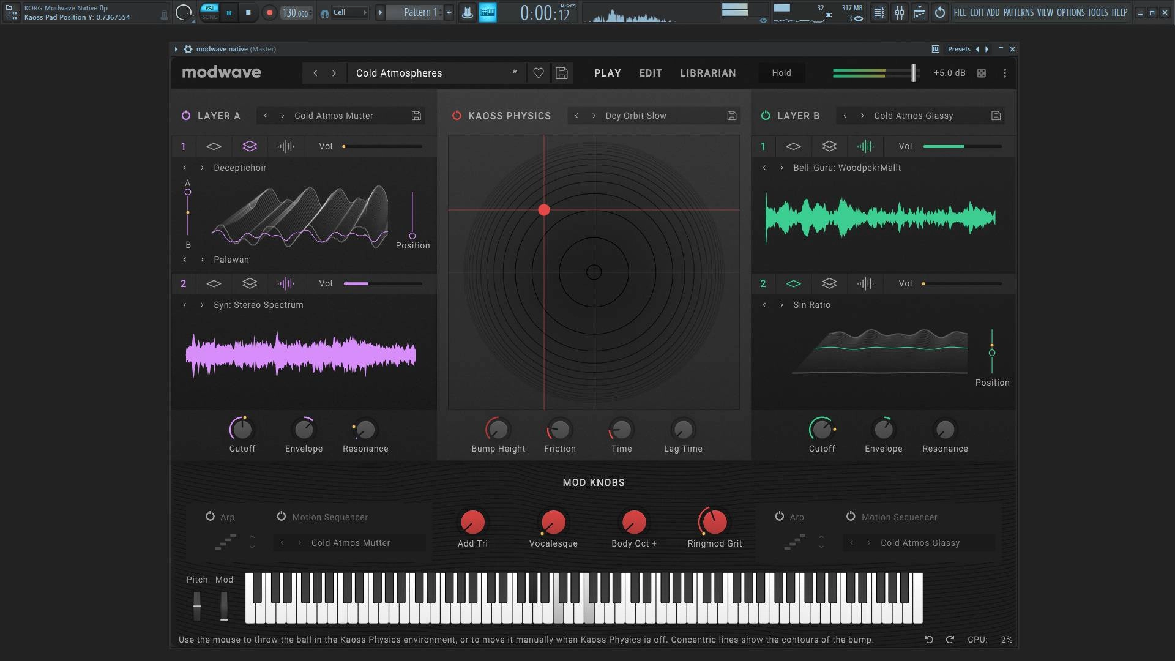The width and height of the screenshot is (1175, 661).
Task: Save the Kaoss Physics preset Dcy Orbit Slow
Action: coord(731,116)
